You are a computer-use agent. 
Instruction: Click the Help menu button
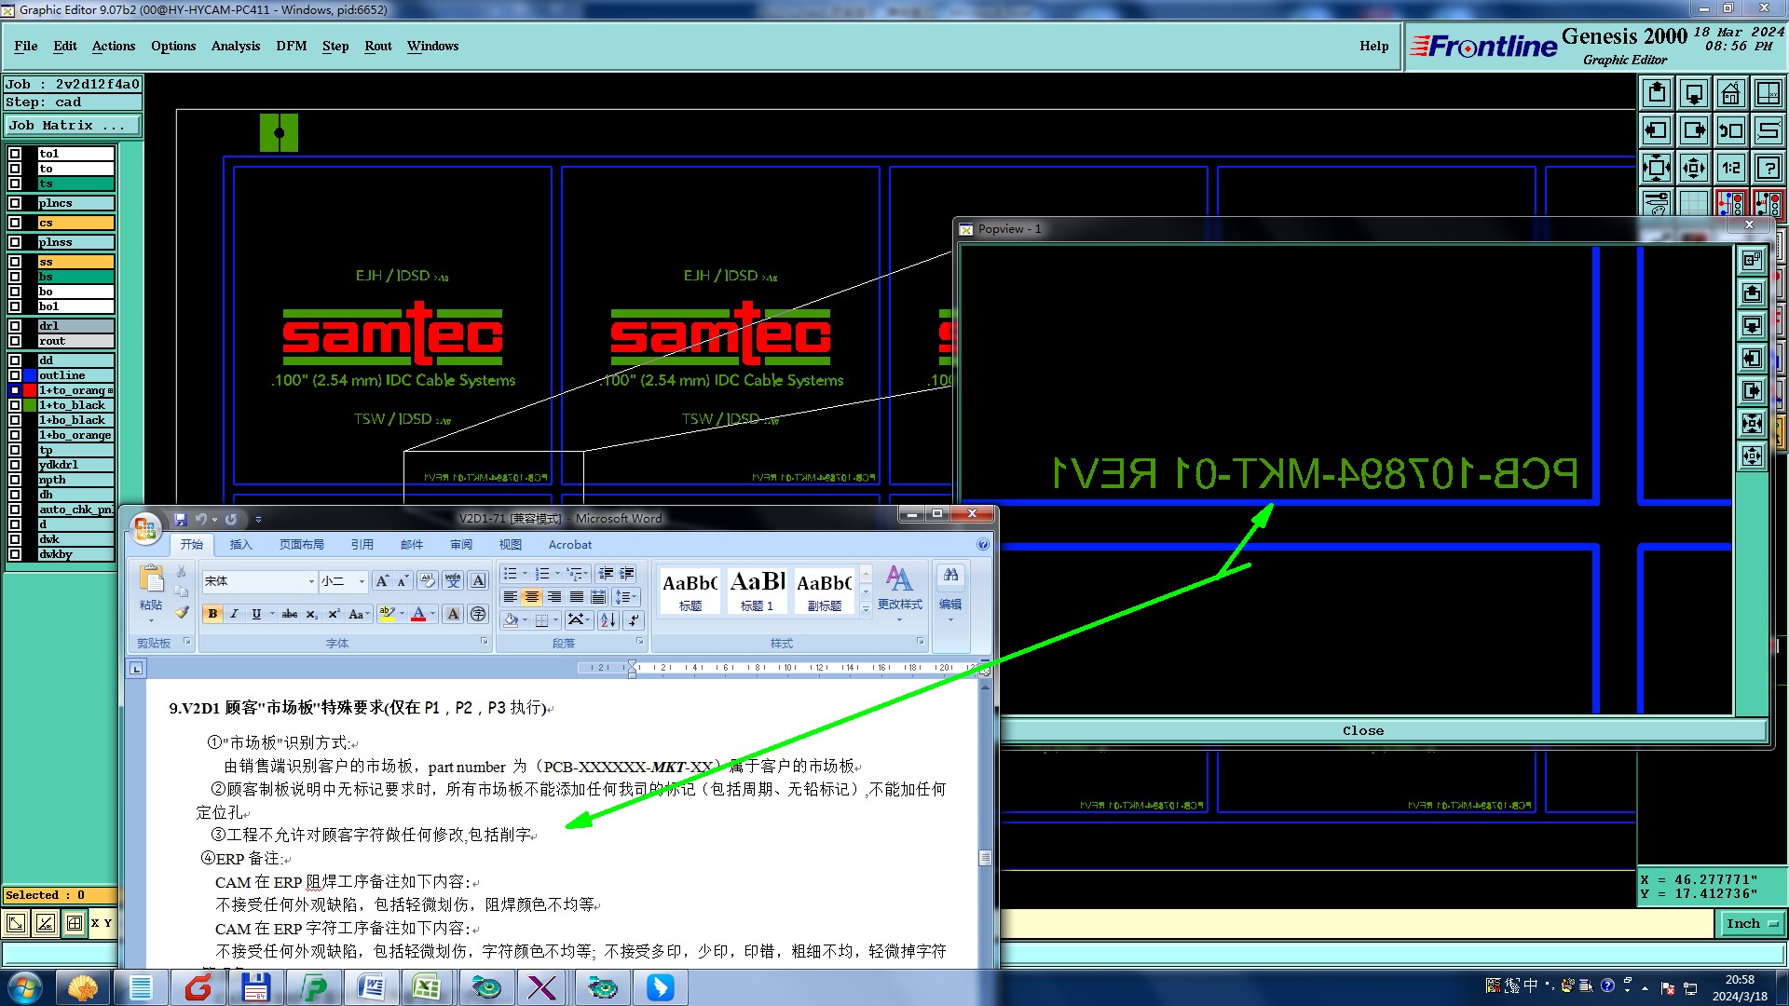tap(1373, 46)
